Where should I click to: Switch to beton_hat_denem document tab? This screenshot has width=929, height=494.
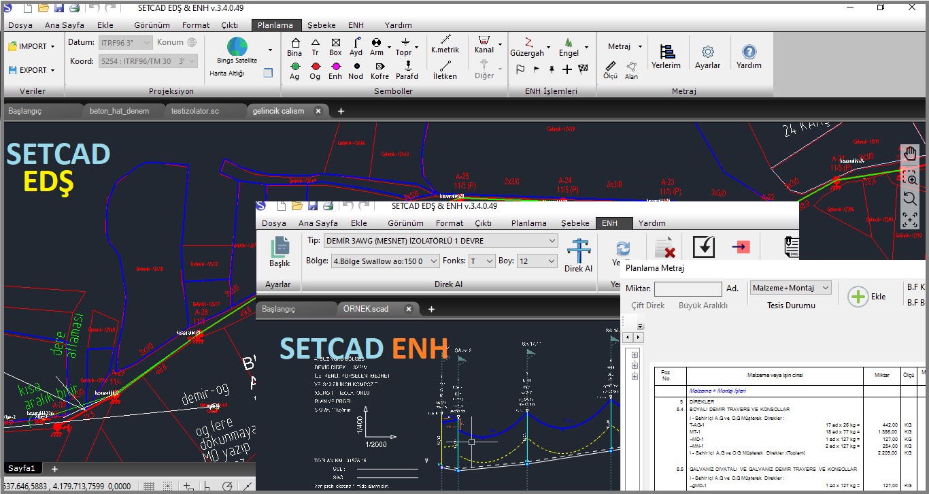(119, 111)
